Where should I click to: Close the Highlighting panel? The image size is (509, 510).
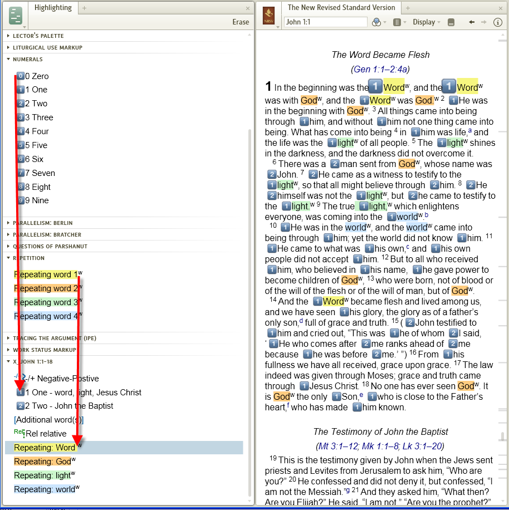click(x=248, y=8)
